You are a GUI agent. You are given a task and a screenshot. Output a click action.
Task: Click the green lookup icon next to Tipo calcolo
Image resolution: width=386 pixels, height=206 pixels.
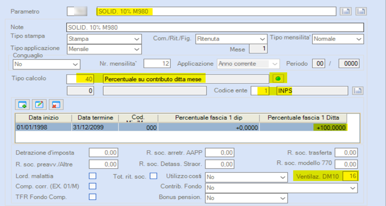click(x=278, y=79)
